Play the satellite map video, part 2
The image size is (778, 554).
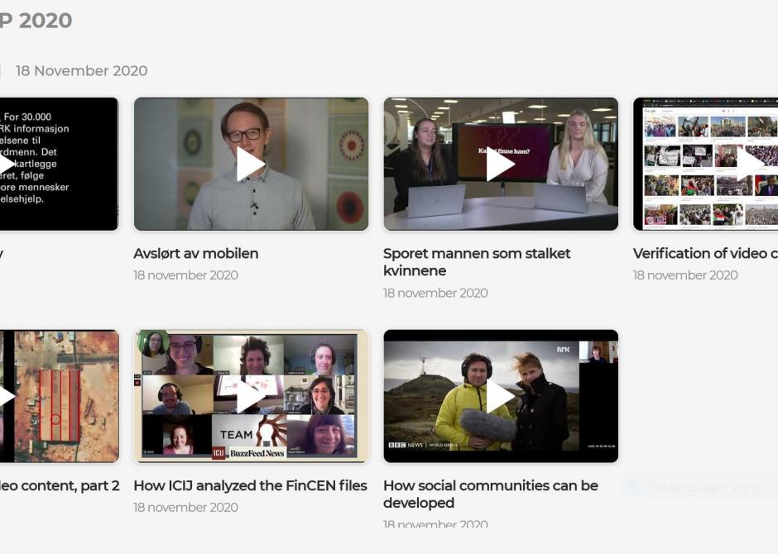point(59,396)
